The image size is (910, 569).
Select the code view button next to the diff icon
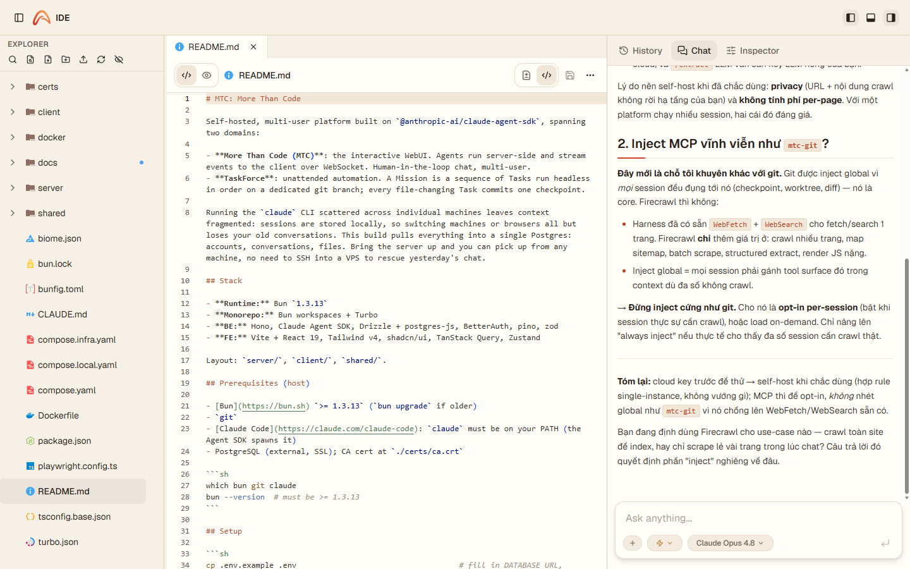click(547, 75)
